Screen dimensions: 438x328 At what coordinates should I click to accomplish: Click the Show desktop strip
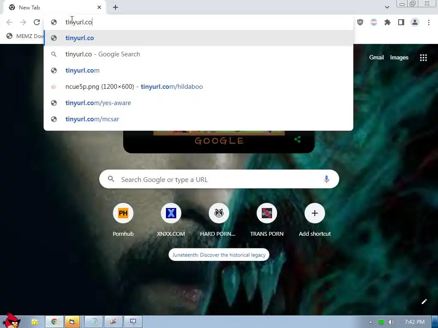pyautogui.click(x=435, y=322)
